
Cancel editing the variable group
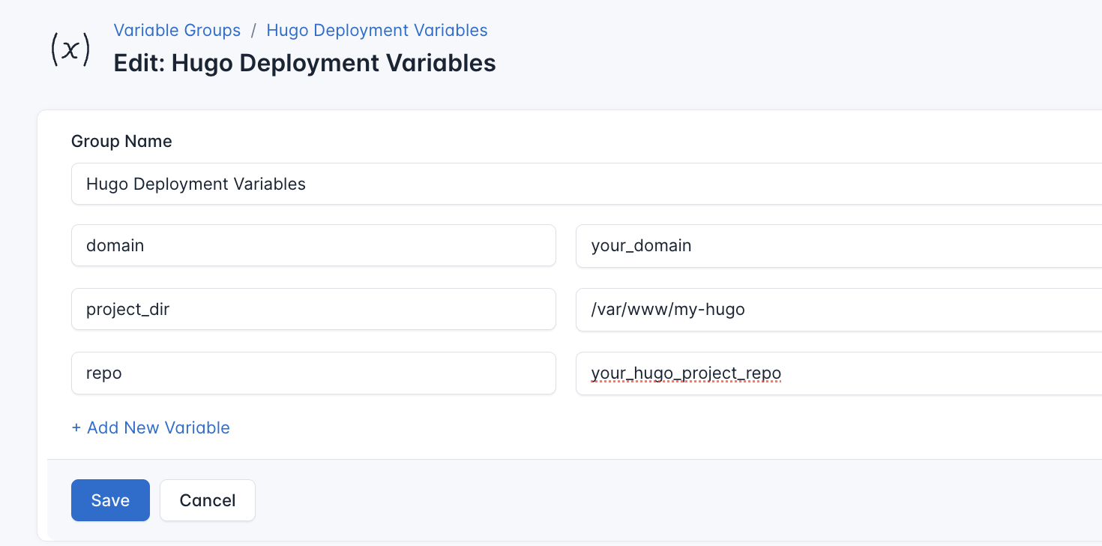click(x=207, y=499)
